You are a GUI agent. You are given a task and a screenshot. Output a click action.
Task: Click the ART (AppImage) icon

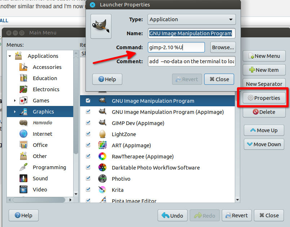(102, 145)
